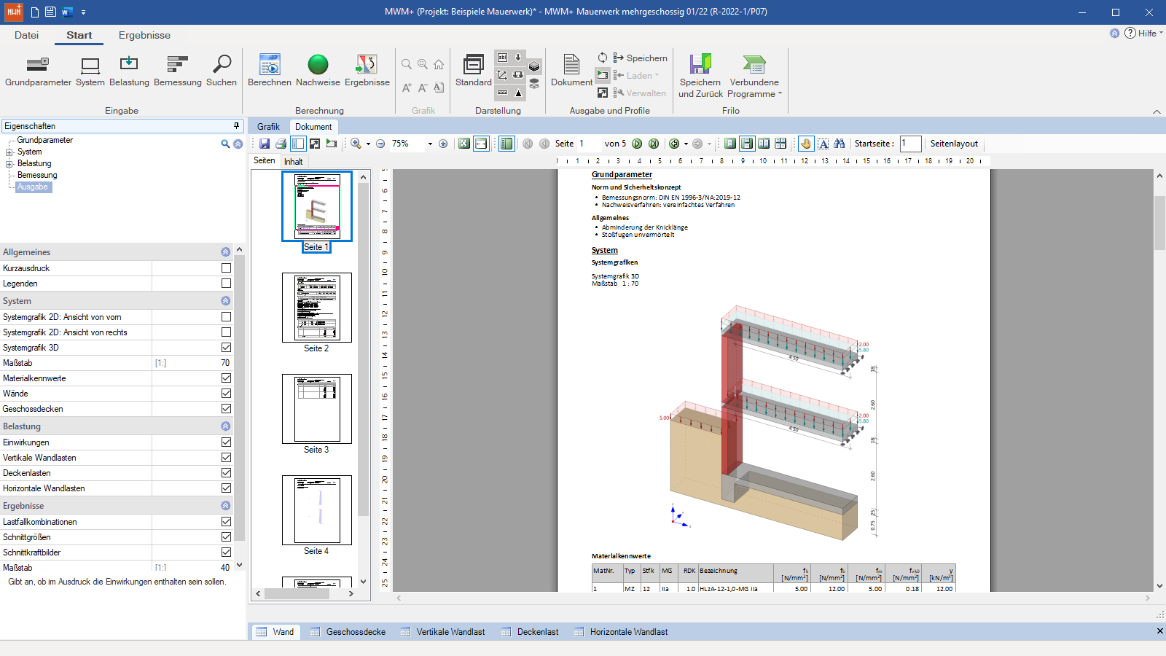Open the Bemessung ribbon tool
Viewport: 1166px width, 656px height.
click(178, 71)
